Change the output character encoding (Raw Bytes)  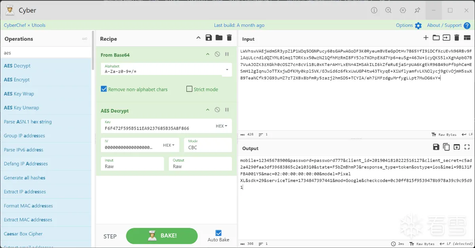[422, 244]
